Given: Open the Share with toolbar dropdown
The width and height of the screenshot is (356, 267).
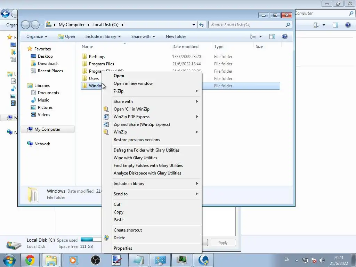Looking at the screenshot, I should (143, 37).
